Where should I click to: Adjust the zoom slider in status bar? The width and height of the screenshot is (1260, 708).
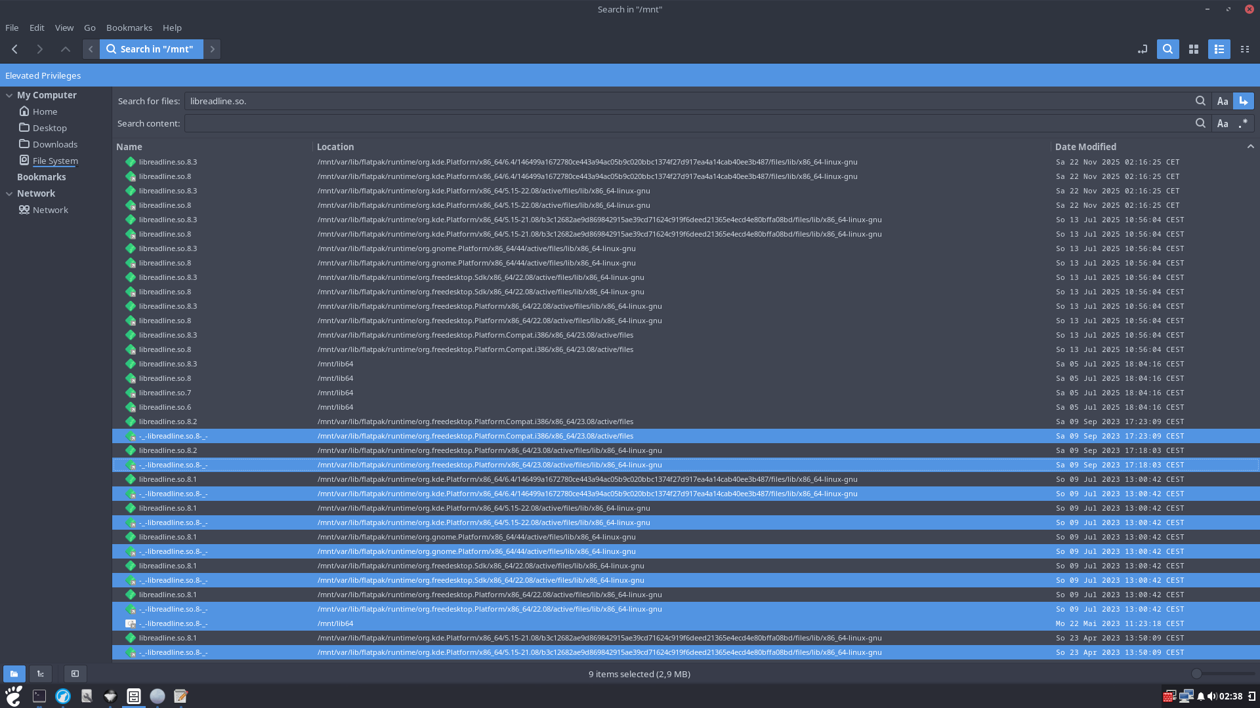[x=1196, y=673]
